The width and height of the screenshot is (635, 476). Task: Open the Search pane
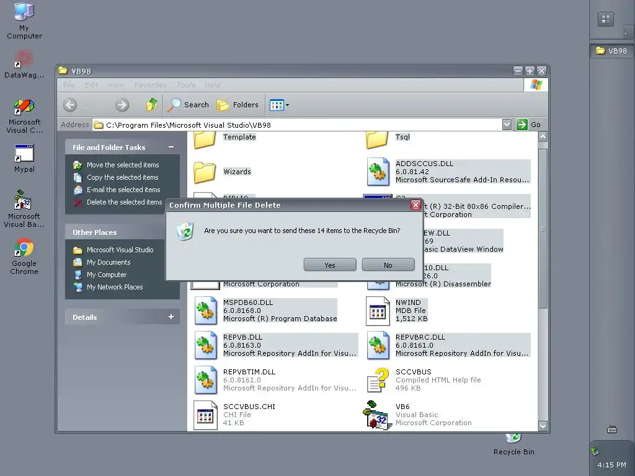tap(188, 105)
